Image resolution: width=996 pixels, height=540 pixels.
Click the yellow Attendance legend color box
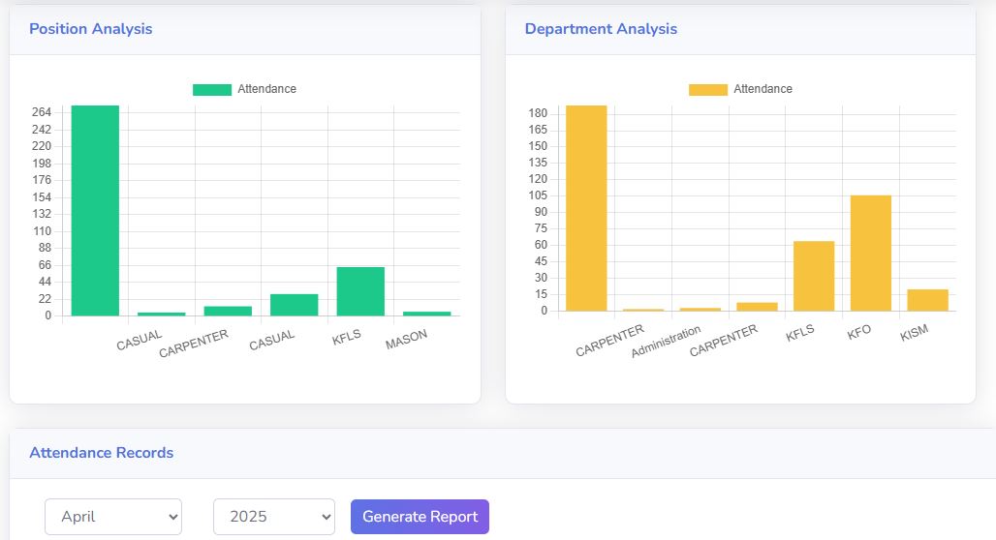pyautogui.click(x=707, y=89)
